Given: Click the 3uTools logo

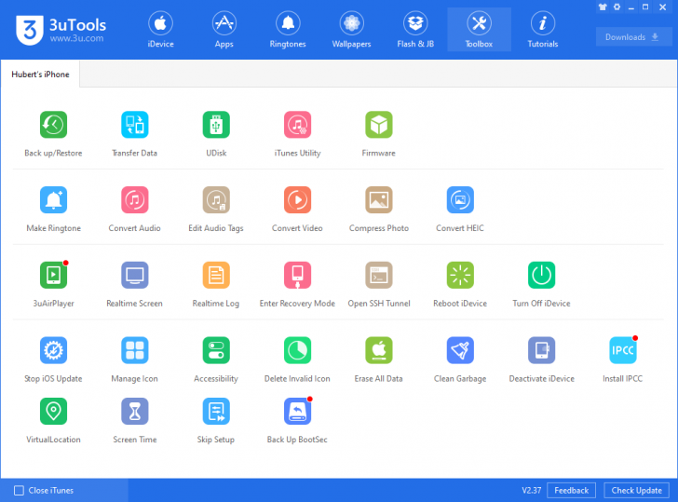Looking at the screenshot, I should 61,30.
